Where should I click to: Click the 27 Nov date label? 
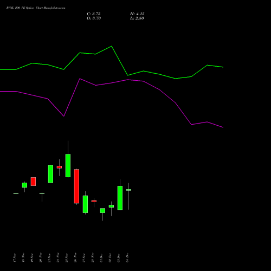point(84,258)
